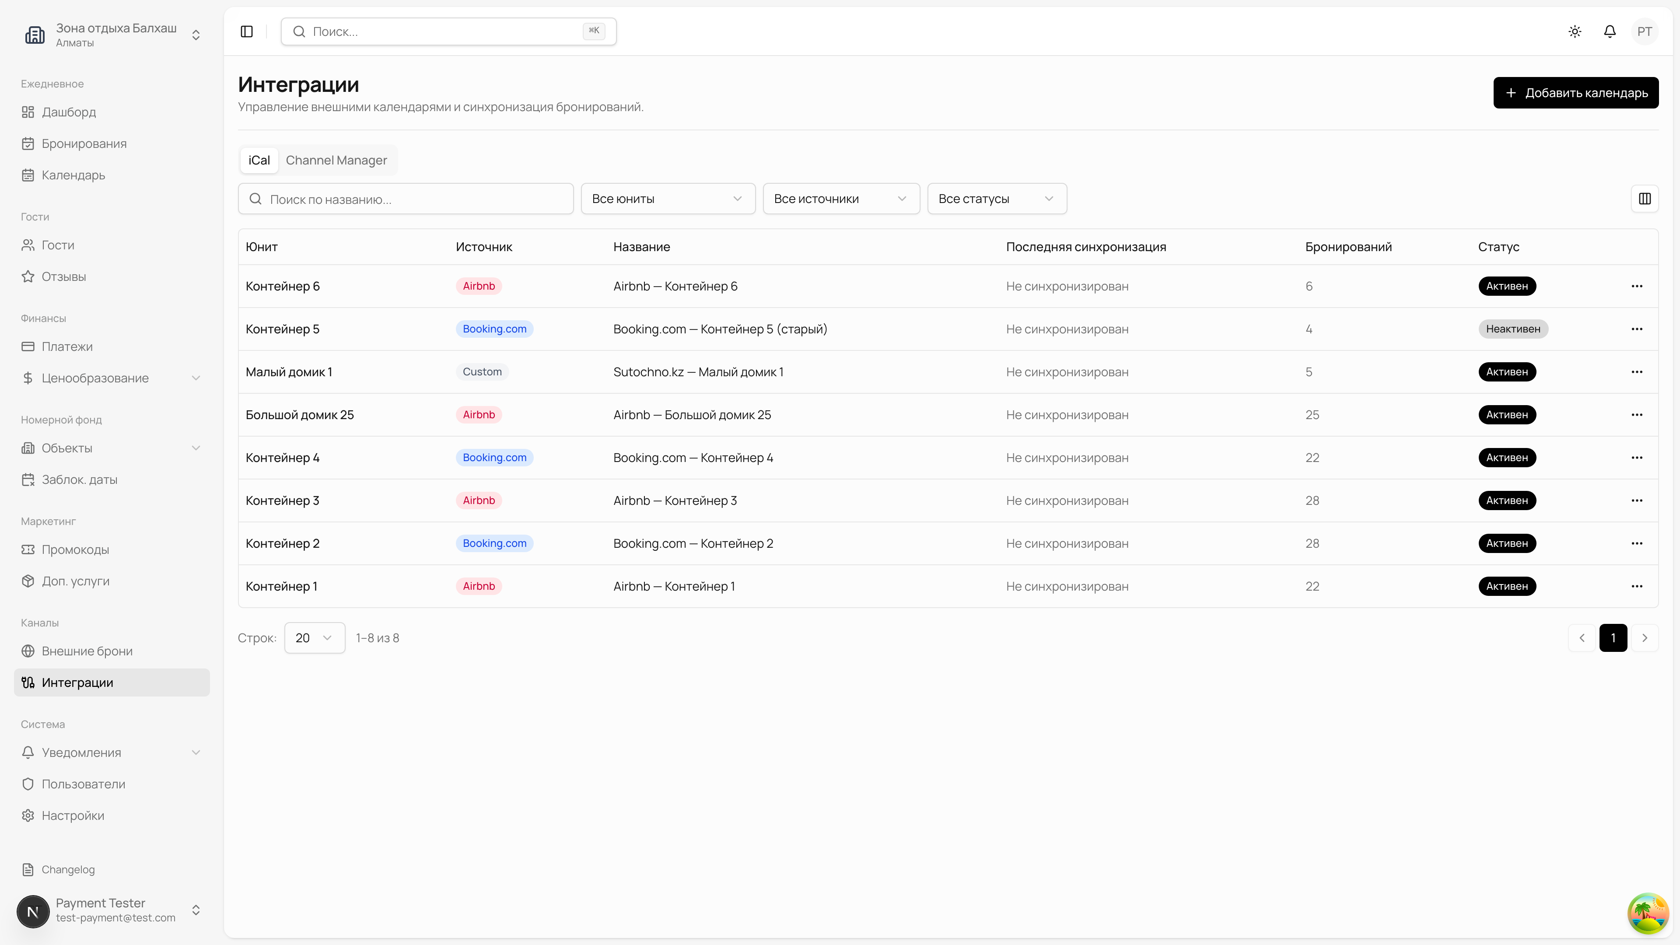This screenshot has height=945, width=1680.
Task: Switch theme with the sun icon
Action: tap(1575, 31)
